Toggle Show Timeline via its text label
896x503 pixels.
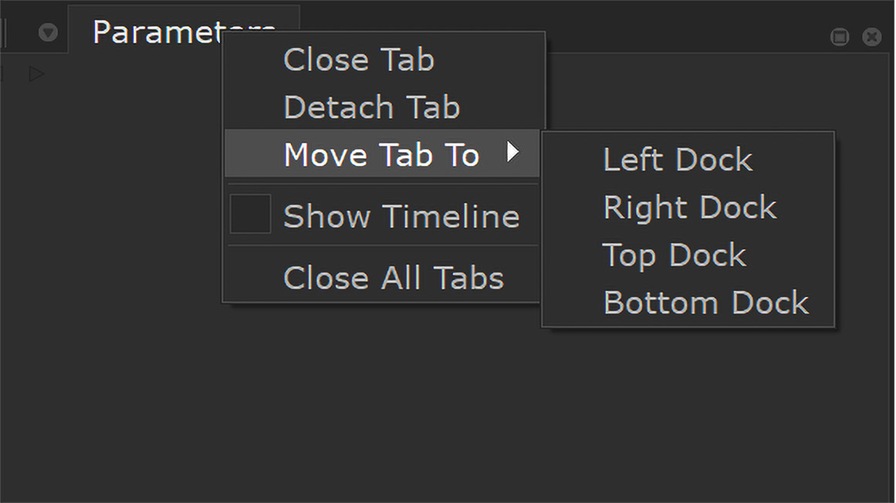[x=401, y=216]
